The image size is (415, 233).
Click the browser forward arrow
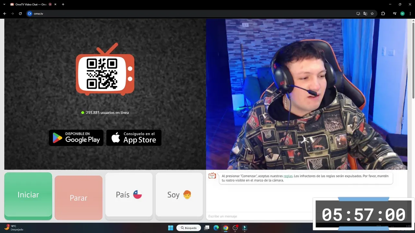pyautogui.click(x=12, y=14)
